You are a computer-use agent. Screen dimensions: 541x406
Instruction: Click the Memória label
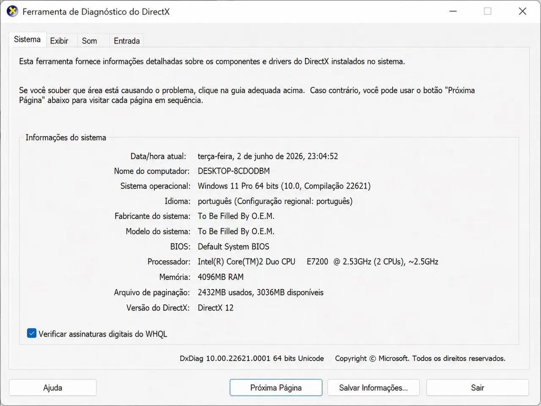click(175, 277)
